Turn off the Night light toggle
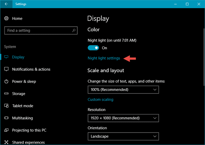Screen dimensions: 205x145 point(93,48)
